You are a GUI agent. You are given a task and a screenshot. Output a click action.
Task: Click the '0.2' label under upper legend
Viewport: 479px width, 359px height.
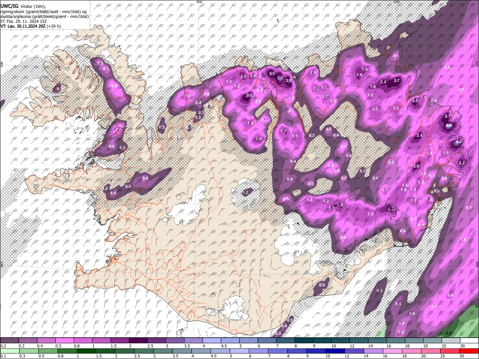pyautogui.click(x=3, y=346)
